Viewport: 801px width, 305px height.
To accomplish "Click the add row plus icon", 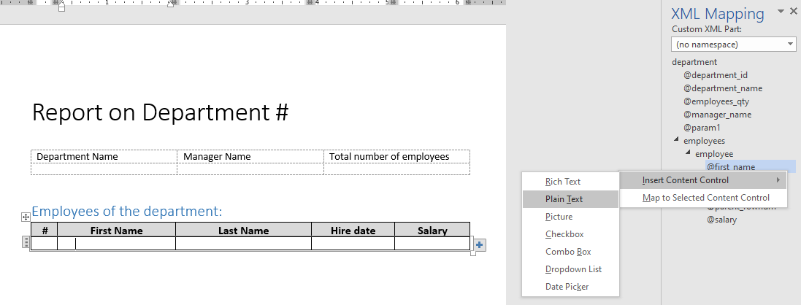I will pos(479,245).
